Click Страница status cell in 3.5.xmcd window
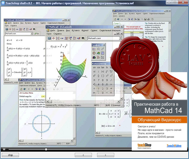The height and width of the screenshot is (159, 189). click(x=116, y=105)
